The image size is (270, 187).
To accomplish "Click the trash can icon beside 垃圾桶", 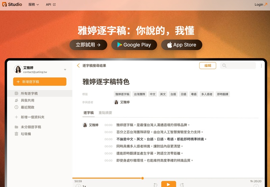I will 16,134.
